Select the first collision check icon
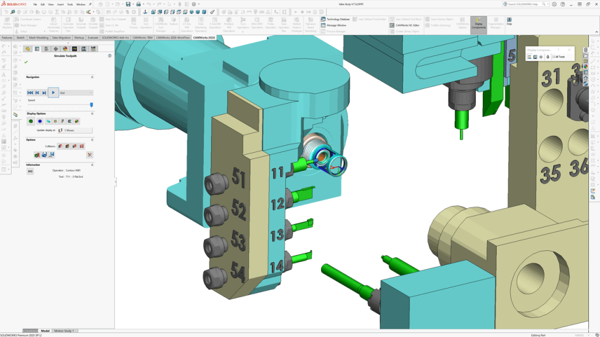The width and height of the screenshot is (600, 337). pyautogui.click(x=60, y=146)
